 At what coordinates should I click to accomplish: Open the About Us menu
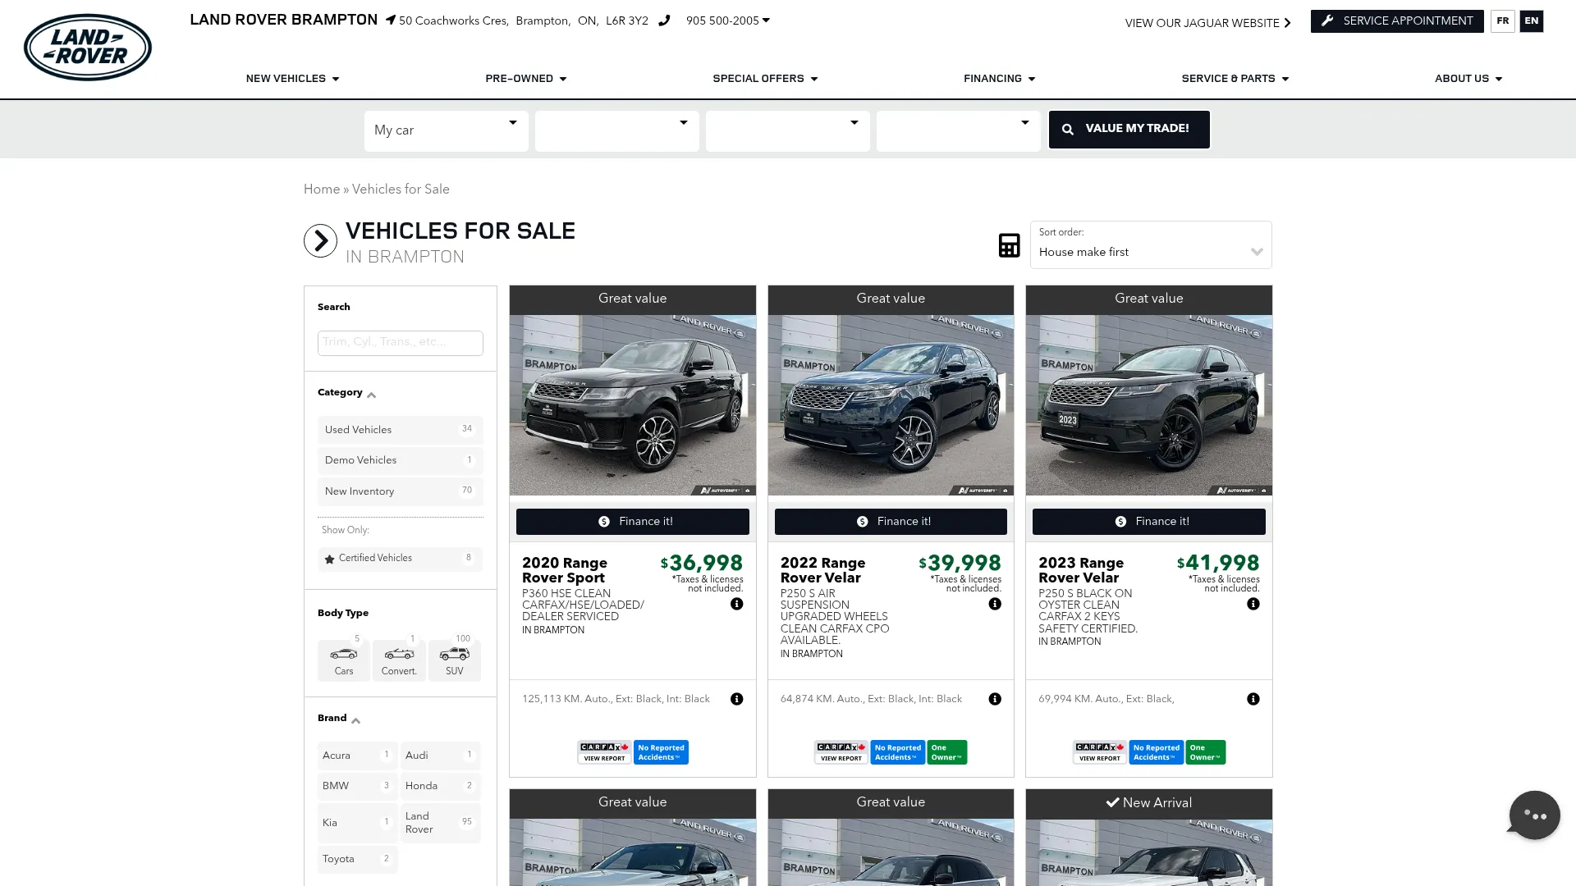(1468, 79)
